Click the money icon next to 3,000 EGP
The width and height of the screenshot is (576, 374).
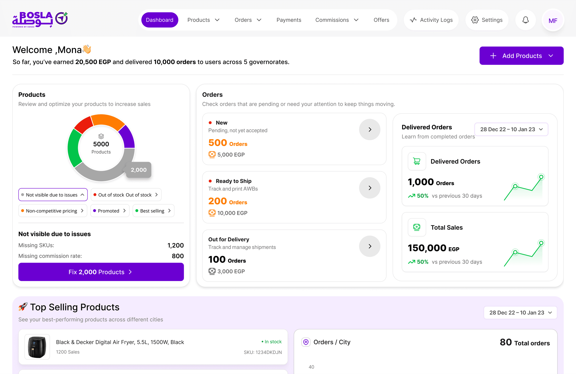[x=212, y=271]
